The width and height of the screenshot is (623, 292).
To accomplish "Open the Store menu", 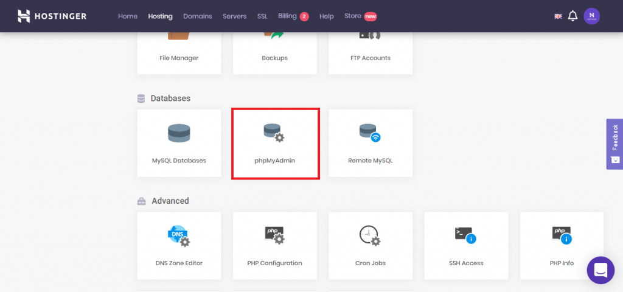I will click(353, 16).
